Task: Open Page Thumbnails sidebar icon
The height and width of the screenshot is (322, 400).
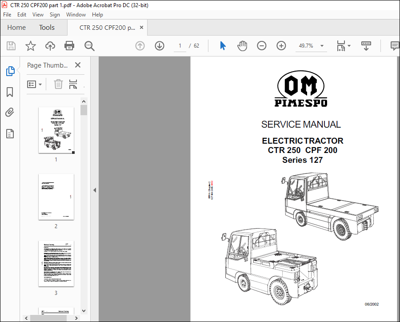Action: (x=10, y=71)
